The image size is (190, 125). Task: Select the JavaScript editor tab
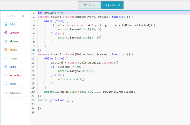[112, 5]
